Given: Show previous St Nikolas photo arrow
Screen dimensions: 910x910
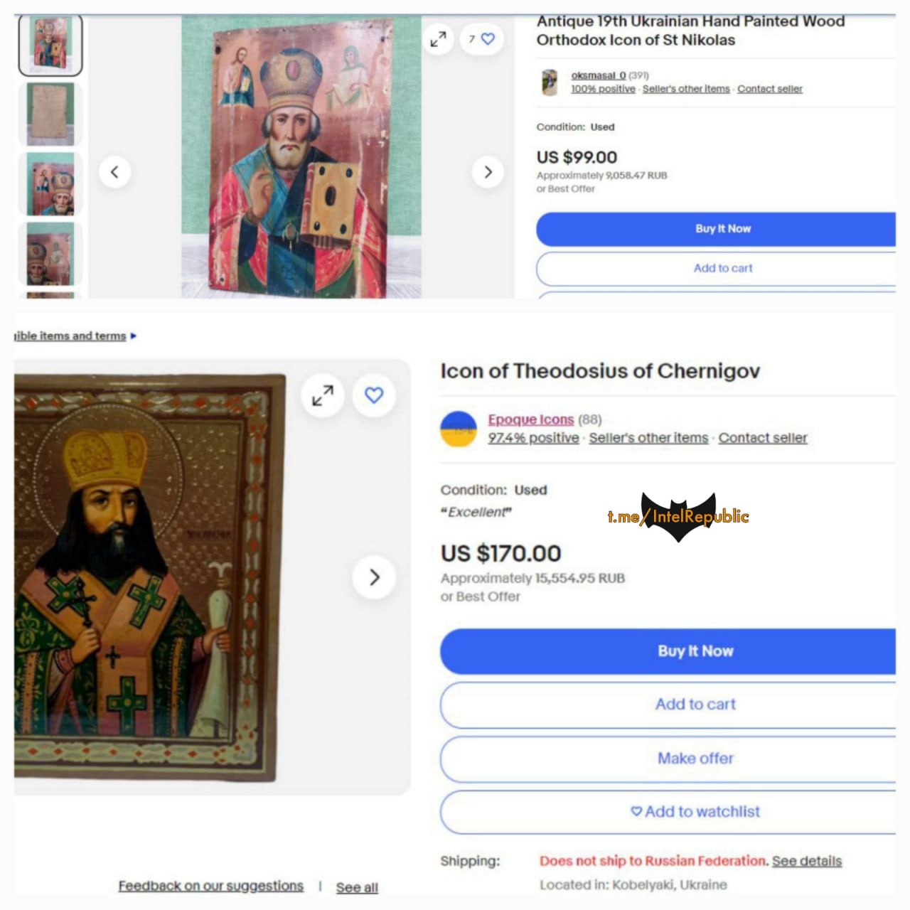Looking at the screenshot, I should (x=114, y=171).
